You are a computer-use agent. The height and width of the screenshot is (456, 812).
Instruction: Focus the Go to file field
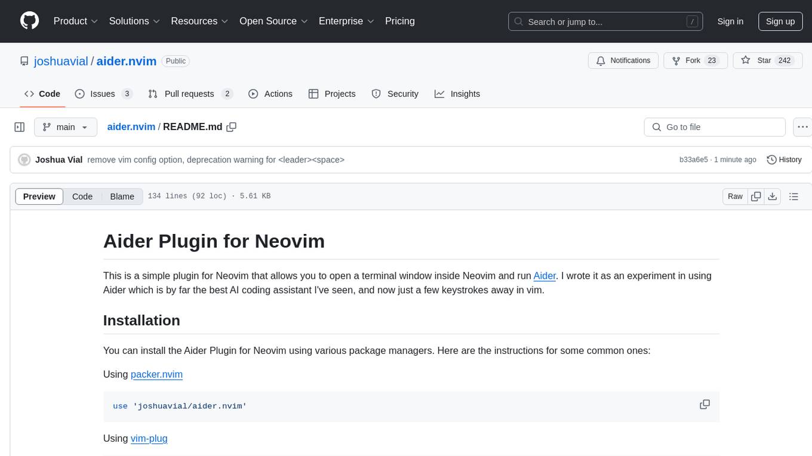tap(715, 127)
